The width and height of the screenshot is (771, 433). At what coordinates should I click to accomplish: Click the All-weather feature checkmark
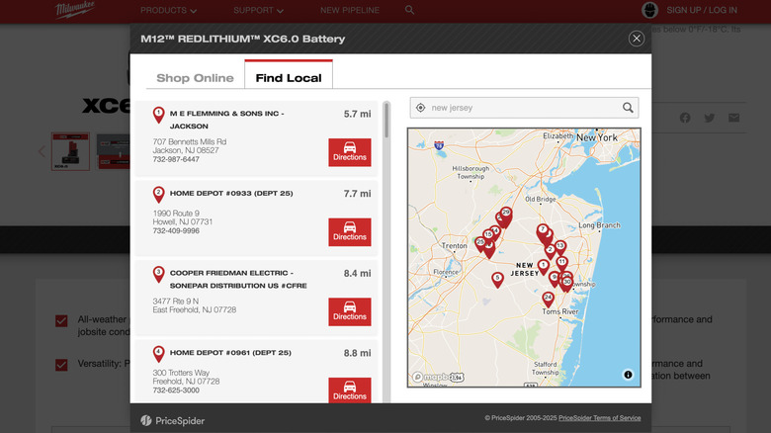pyautogui.click(x=61, y=320)
